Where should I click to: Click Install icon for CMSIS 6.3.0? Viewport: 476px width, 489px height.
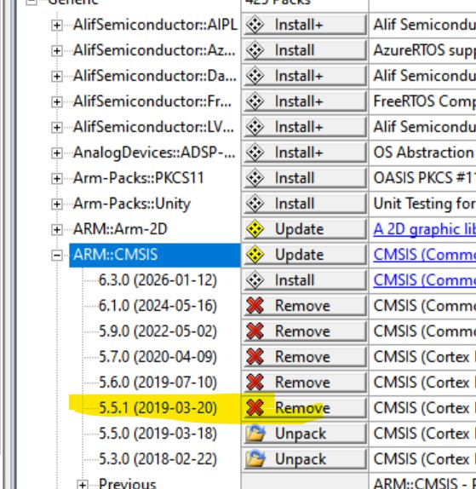point(255,280)
